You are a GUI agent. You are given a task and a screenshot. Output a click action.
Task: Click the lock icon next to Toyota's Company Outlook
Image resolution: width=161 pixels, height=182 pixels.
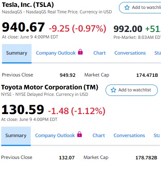(80, 134)
